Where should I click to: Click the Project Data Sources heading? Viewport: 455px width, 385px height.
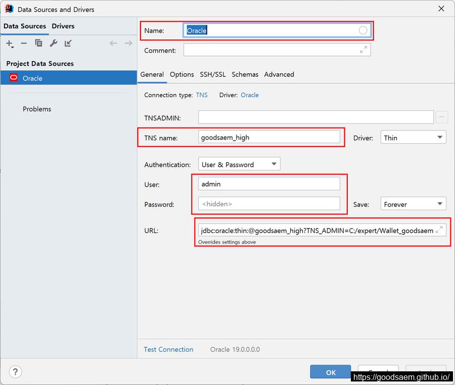(40, 64)
